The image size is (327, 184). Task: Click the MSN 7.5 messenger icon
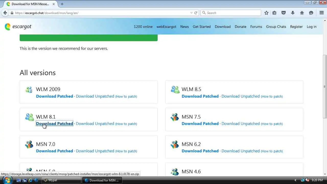(175, 117)
